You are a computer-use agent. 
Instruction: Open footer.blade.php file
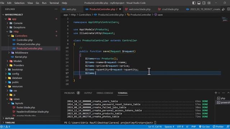tap(26, 107)
